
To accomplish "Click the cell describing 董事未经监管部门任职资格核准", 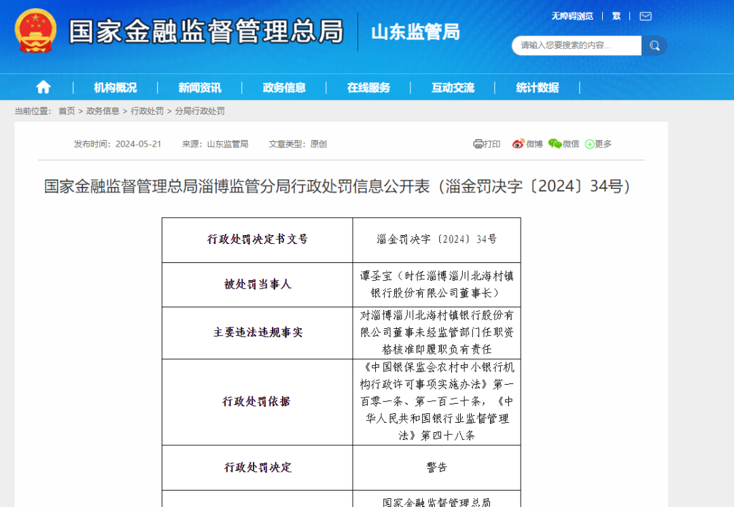I will 437,333.
